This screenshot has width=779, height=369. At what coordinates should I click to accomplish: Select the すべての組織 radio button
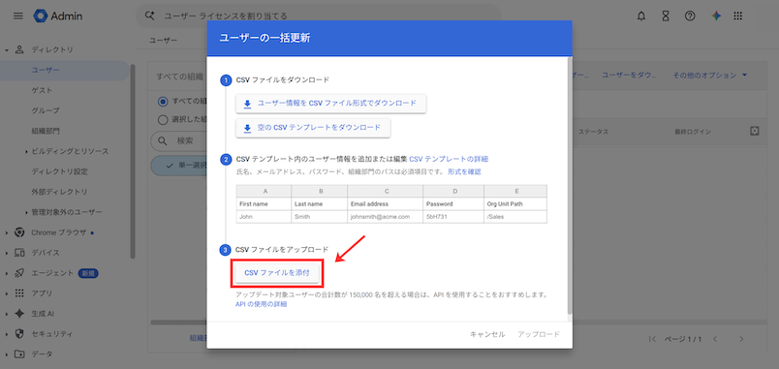tap(163, 102)
